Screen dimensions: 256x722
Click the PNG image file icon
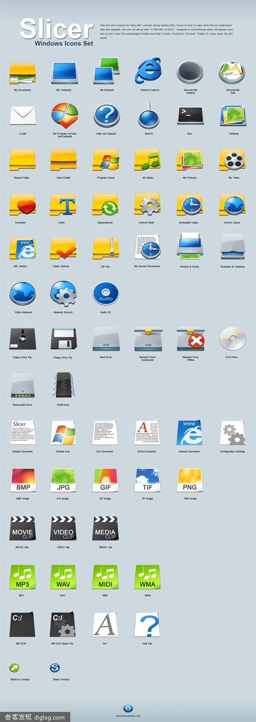[190, 480]
